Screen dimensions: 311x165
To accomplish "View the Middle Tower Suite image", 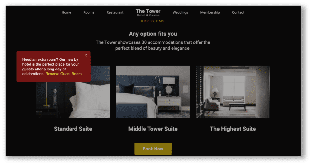I will (153, 92).
